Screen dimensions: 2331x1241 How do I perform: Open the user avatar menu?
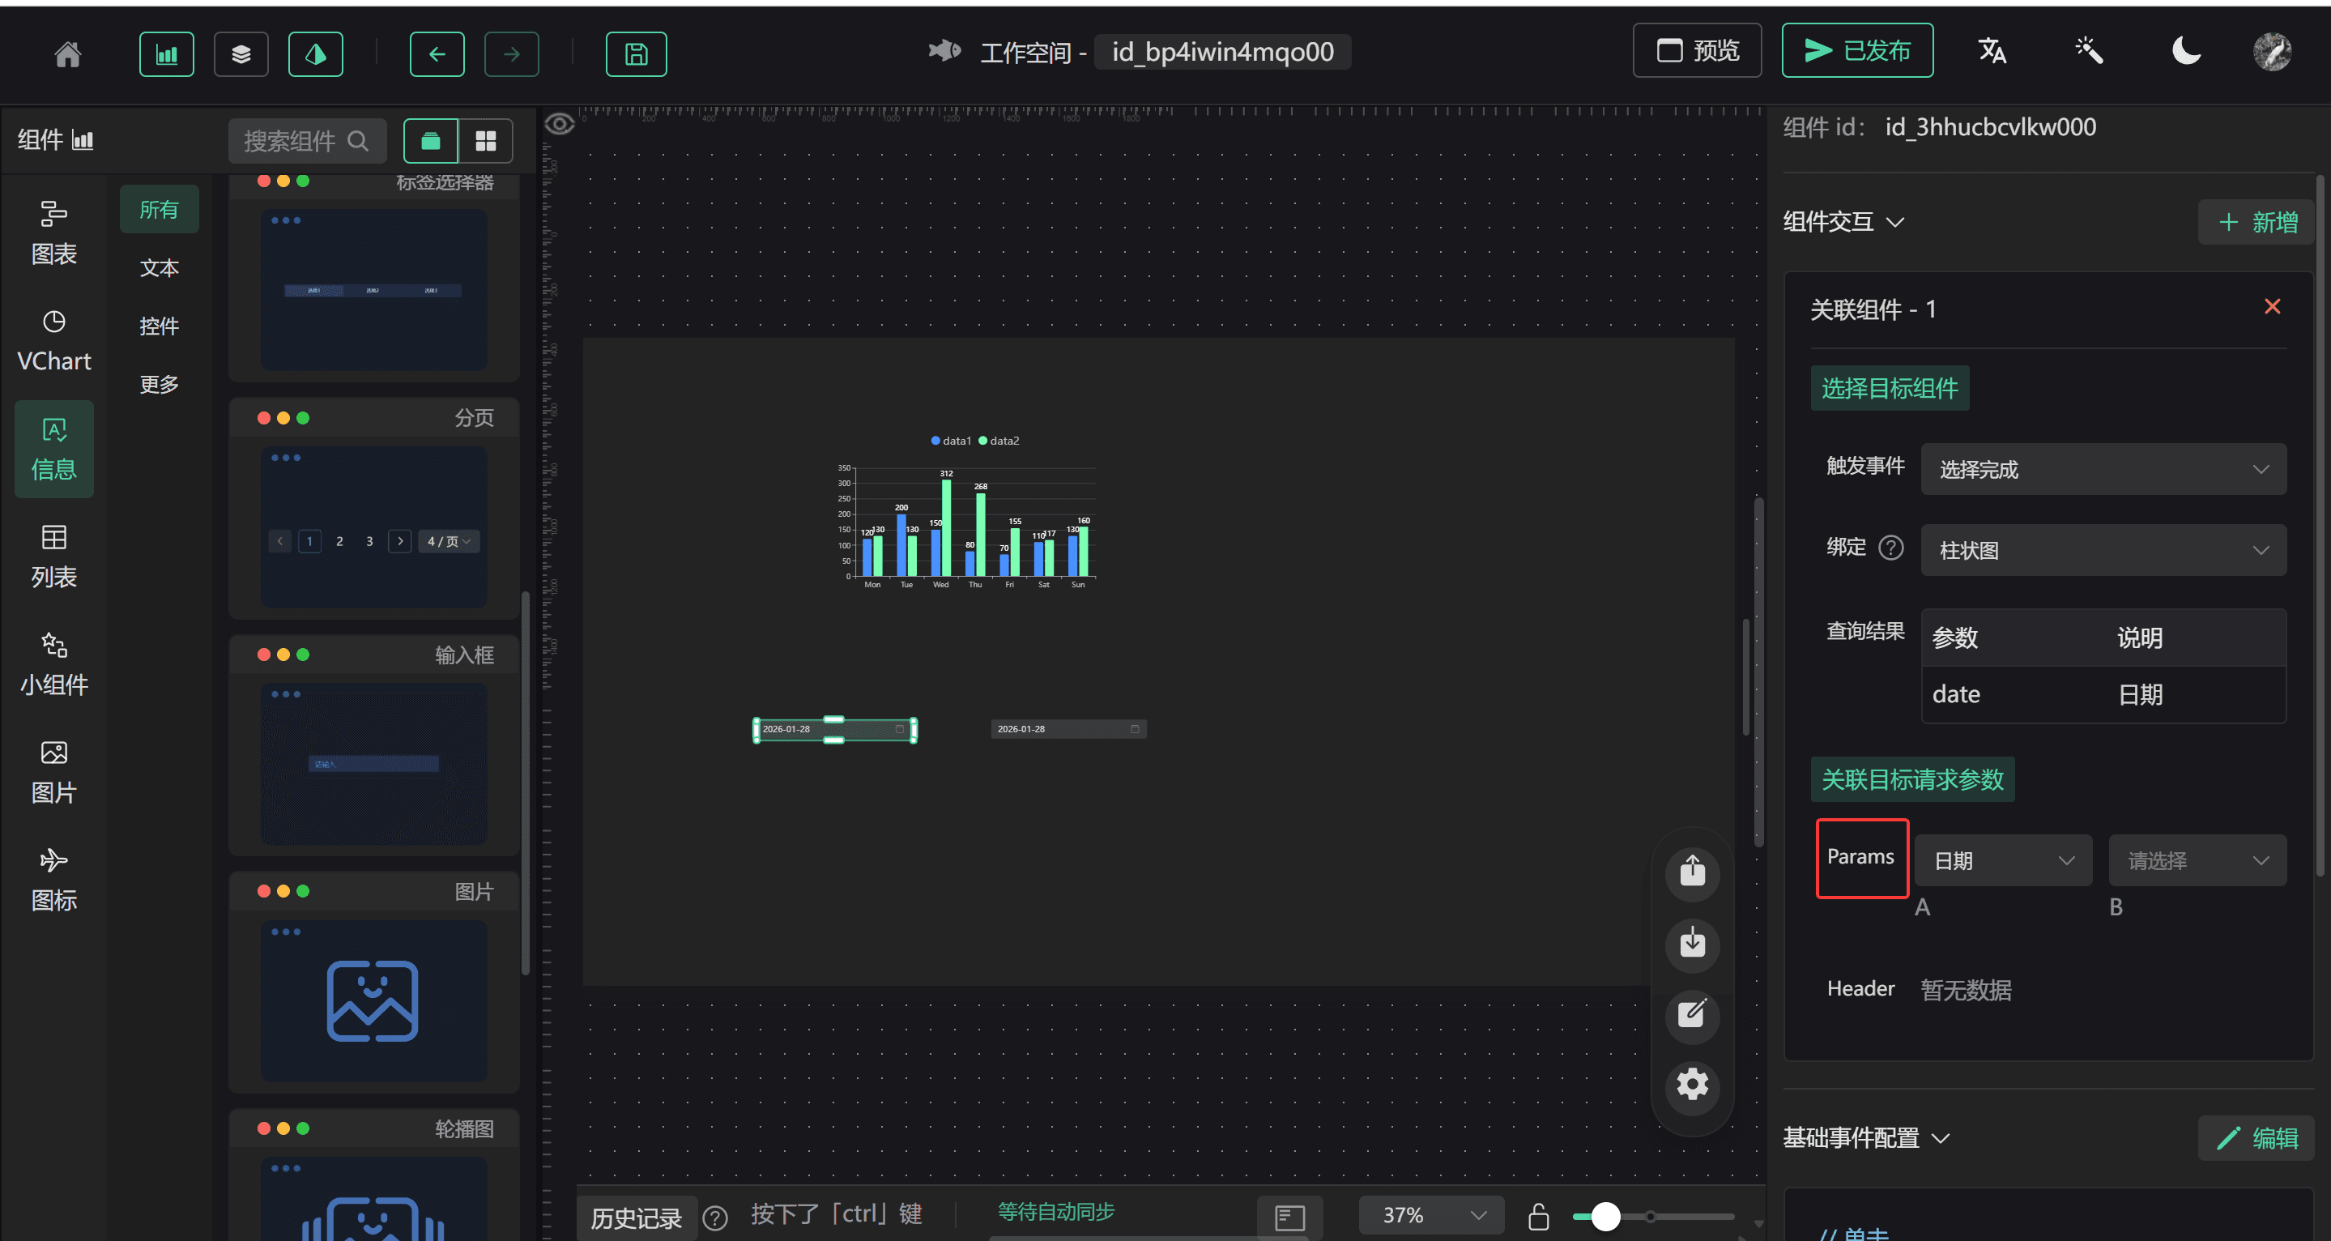click(2272, 52)
